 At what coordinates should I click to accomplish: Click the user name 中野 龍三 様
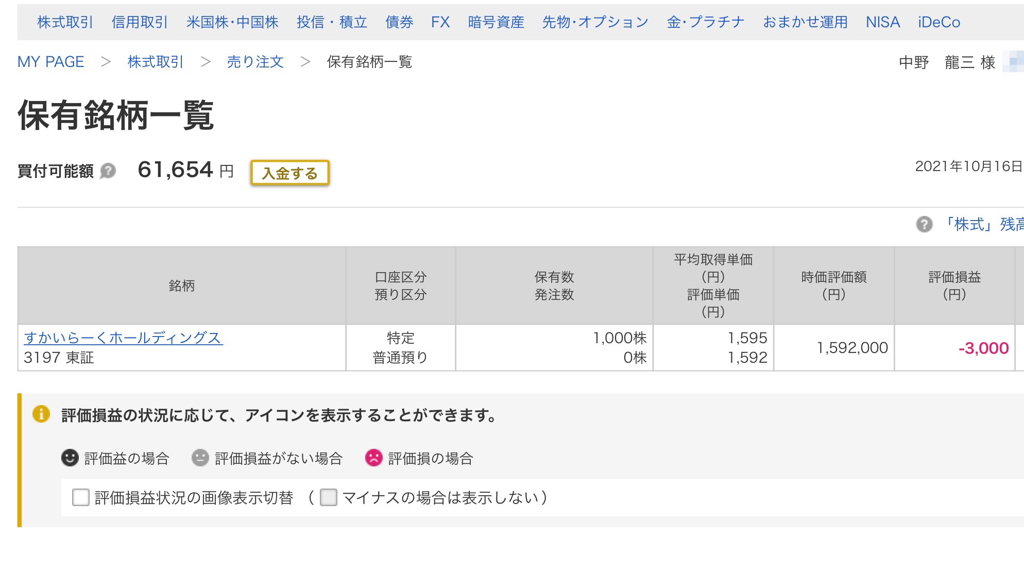(x=947, y=62)
